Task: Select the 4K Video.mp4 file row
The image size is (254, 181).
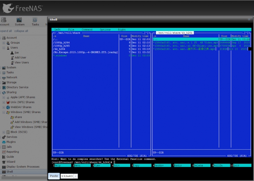Action: (x=201, y=43)
